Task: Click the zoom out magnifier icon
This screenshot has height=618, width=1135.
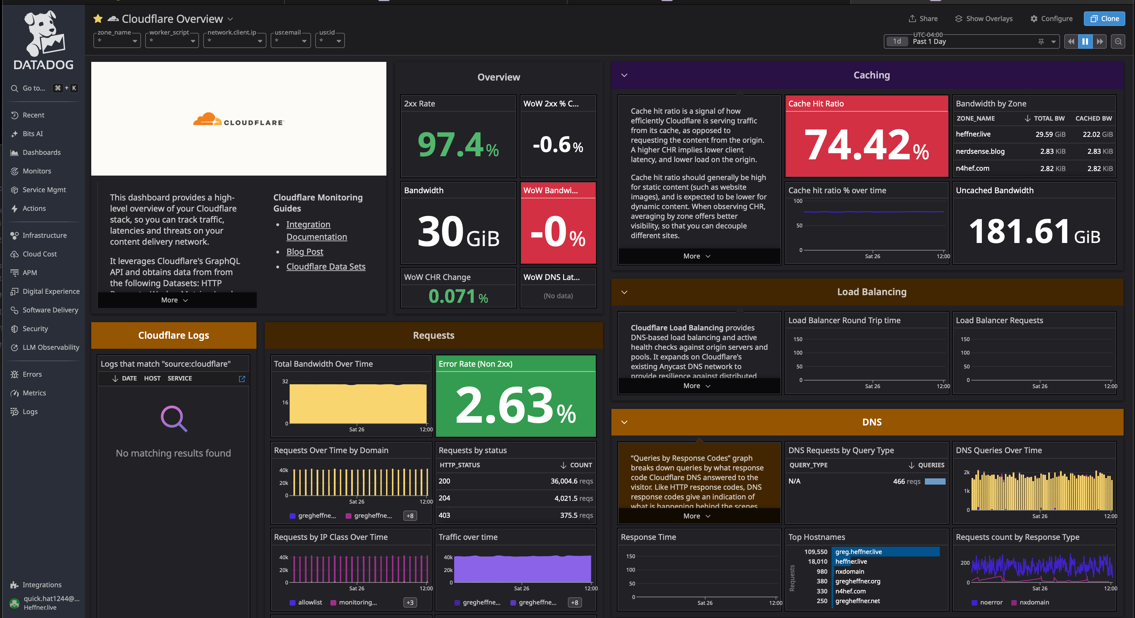Action: point(1118,41)
